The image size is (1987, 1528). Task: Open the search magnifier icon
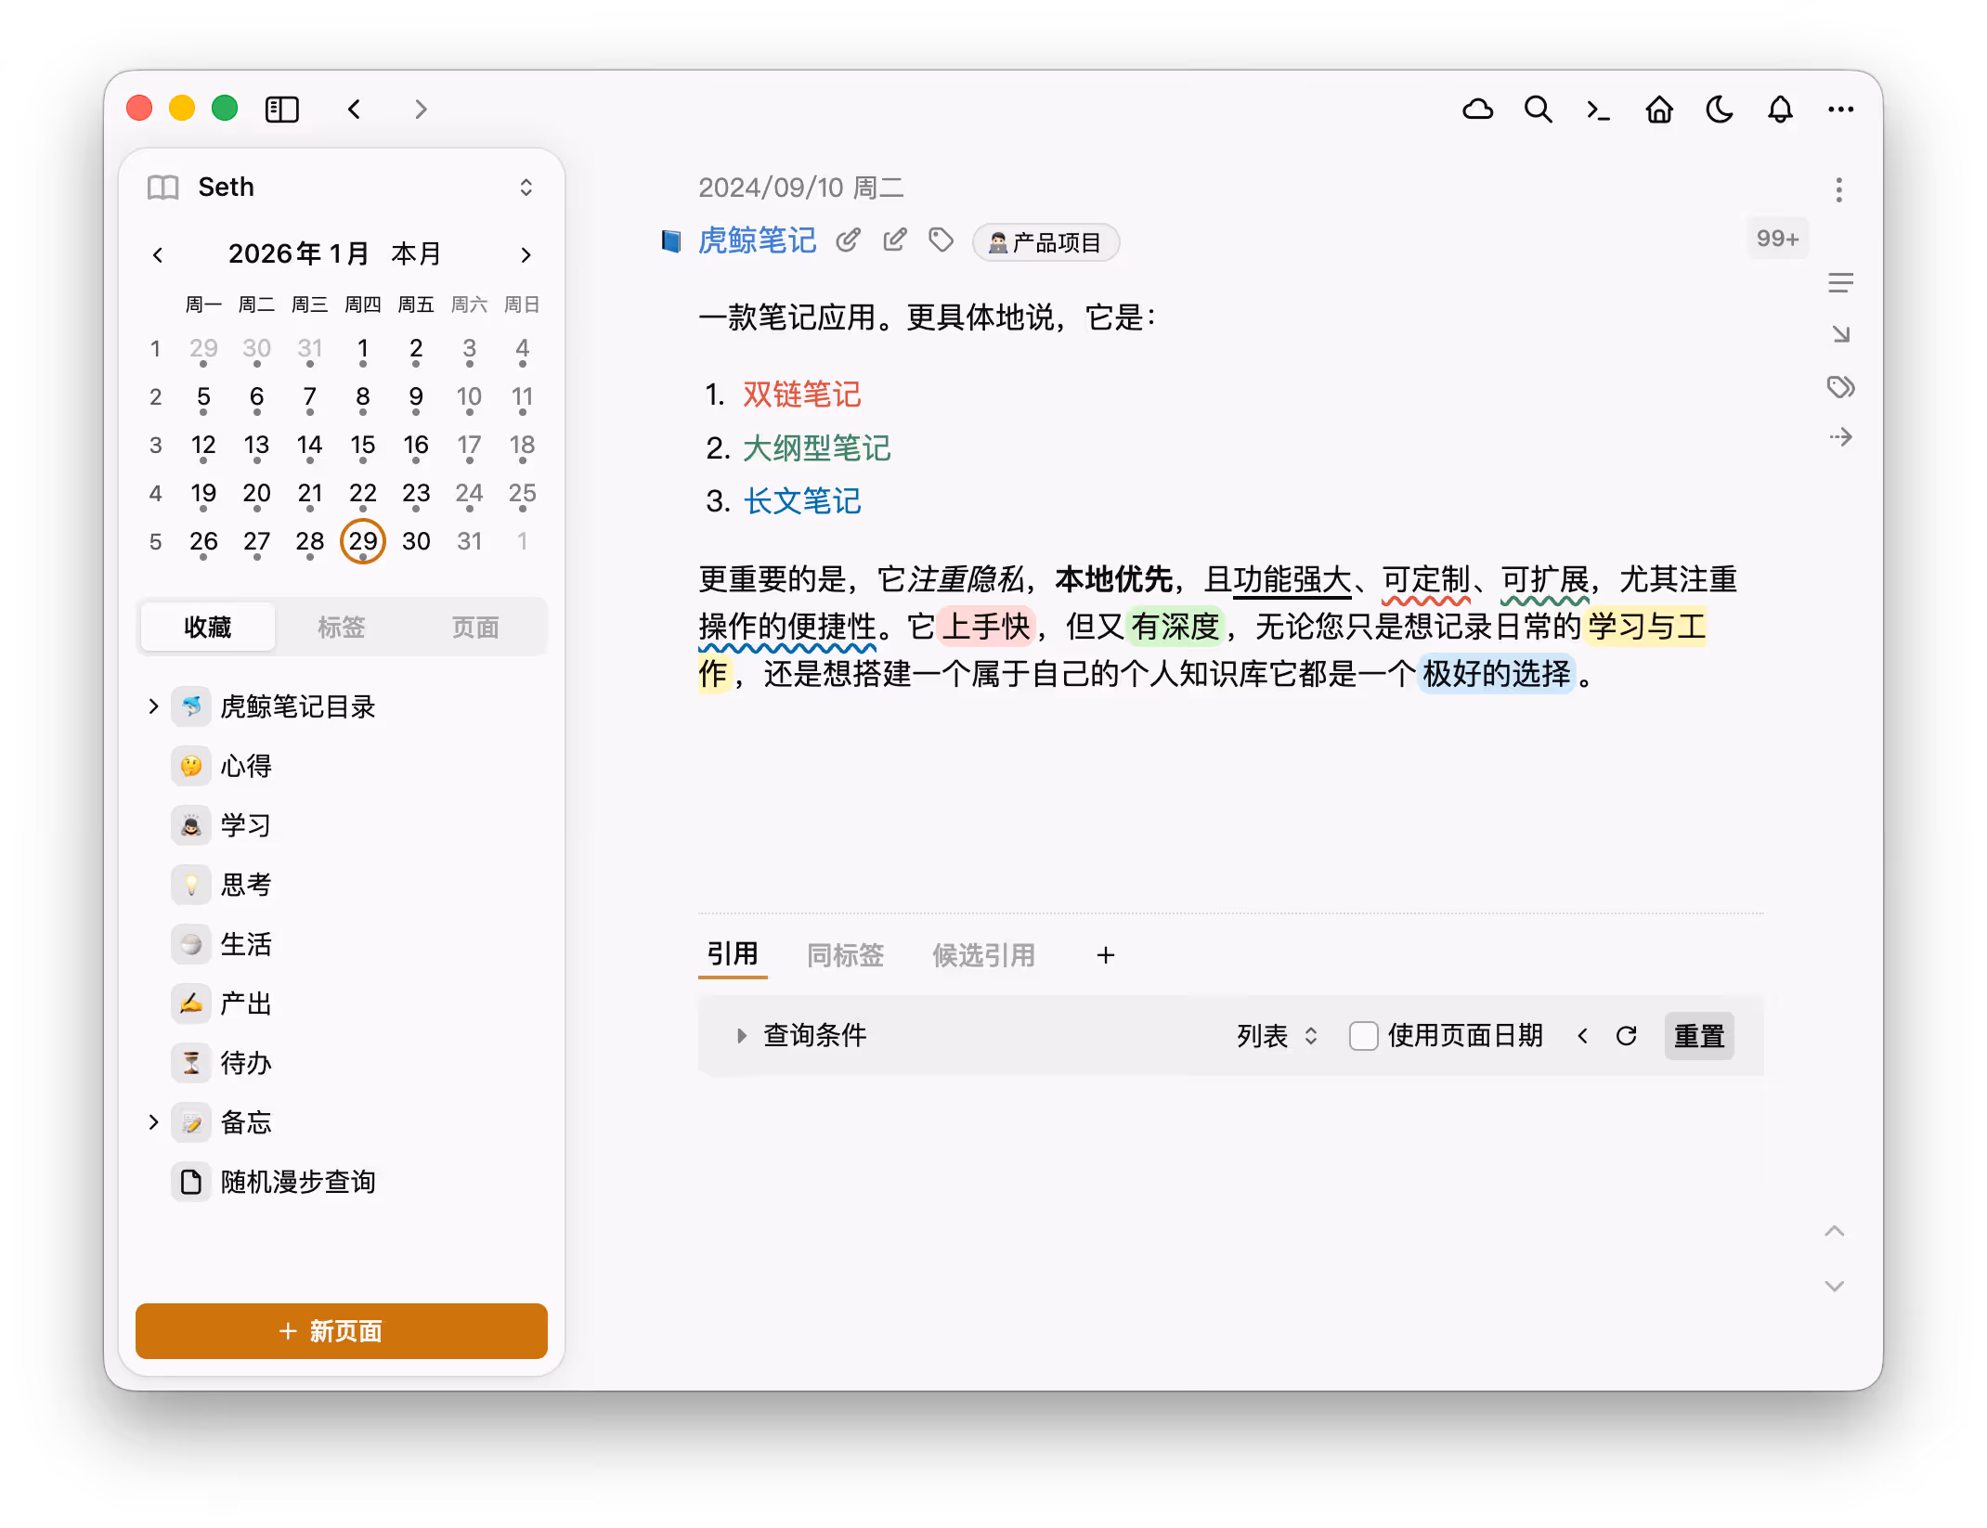point(1538,110)
